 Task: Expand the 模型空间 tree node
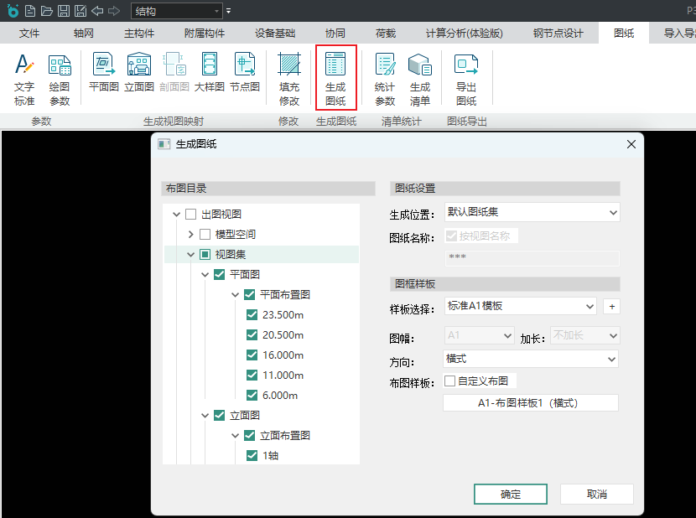191,235
